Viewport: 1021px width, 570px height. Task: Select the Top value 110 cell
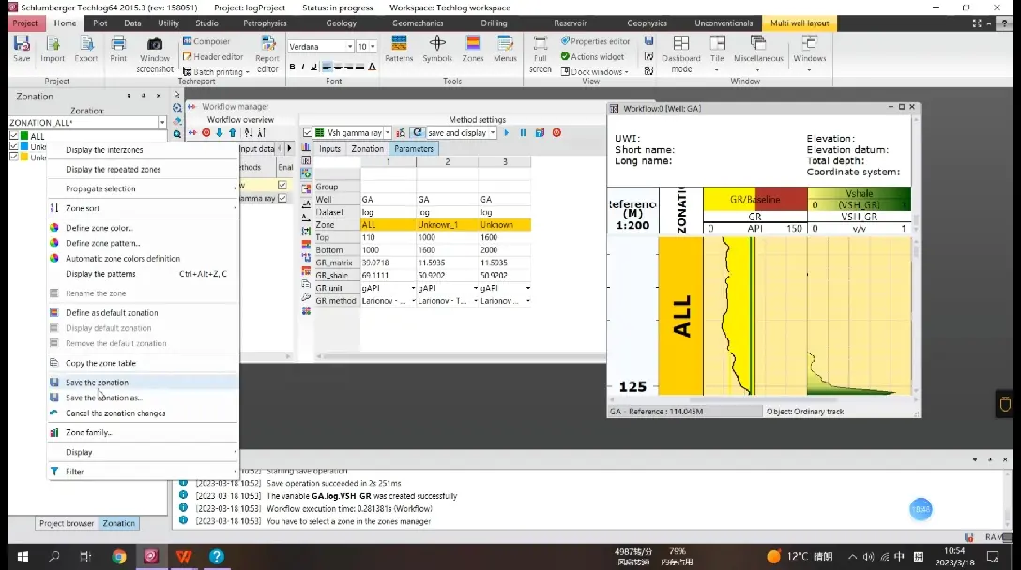388,237
